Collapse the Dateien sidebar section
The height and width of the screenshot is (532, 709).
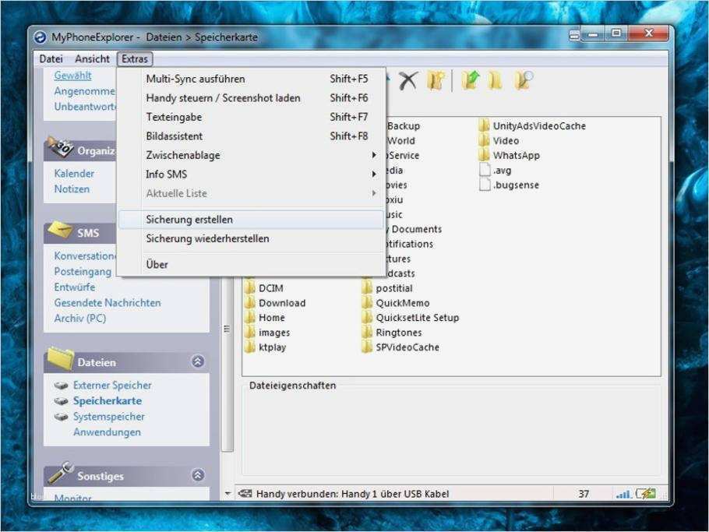198,361
